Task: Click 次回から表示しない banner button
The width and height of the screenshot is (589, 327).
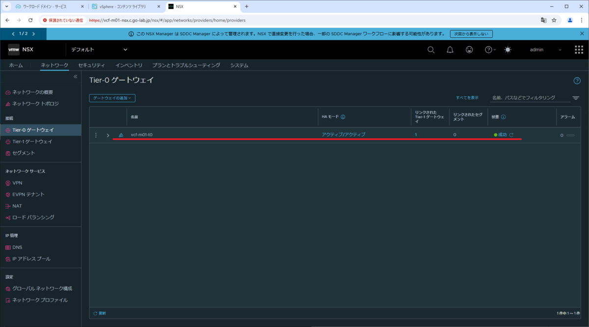Action: pyautogui.click(x=471, y=34)
